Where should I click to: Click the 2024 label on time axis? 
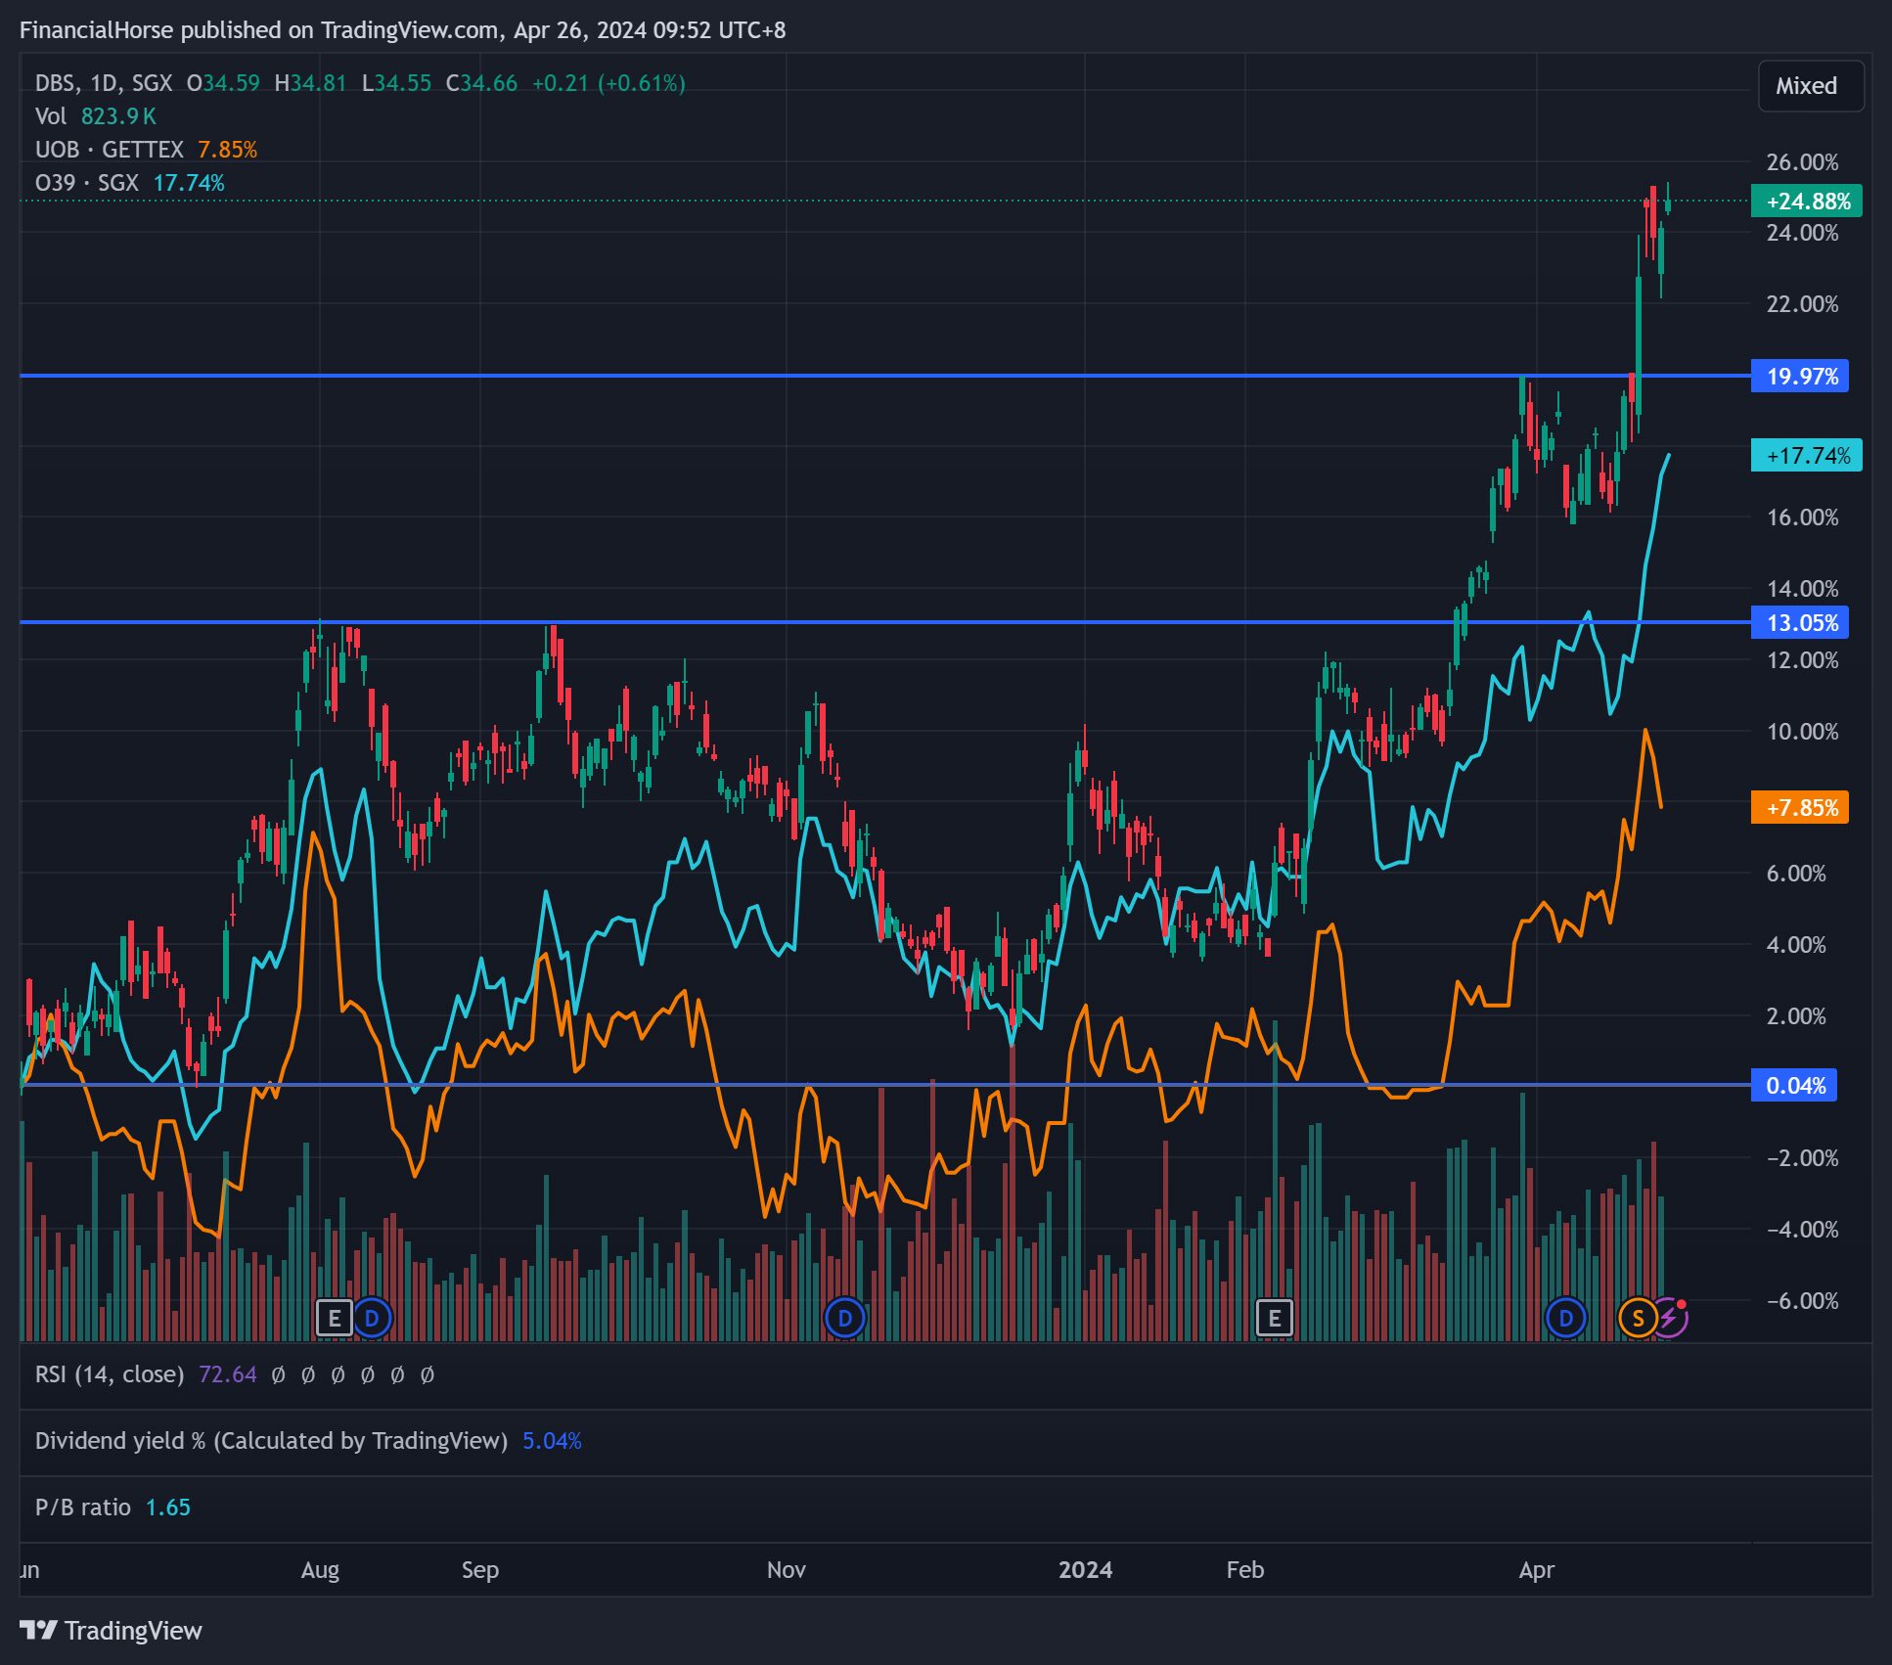click(1085, 1570)
